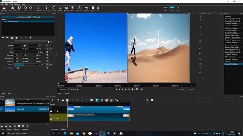
Task: Append clip with timeline plus icon
Action: [73, 100]
